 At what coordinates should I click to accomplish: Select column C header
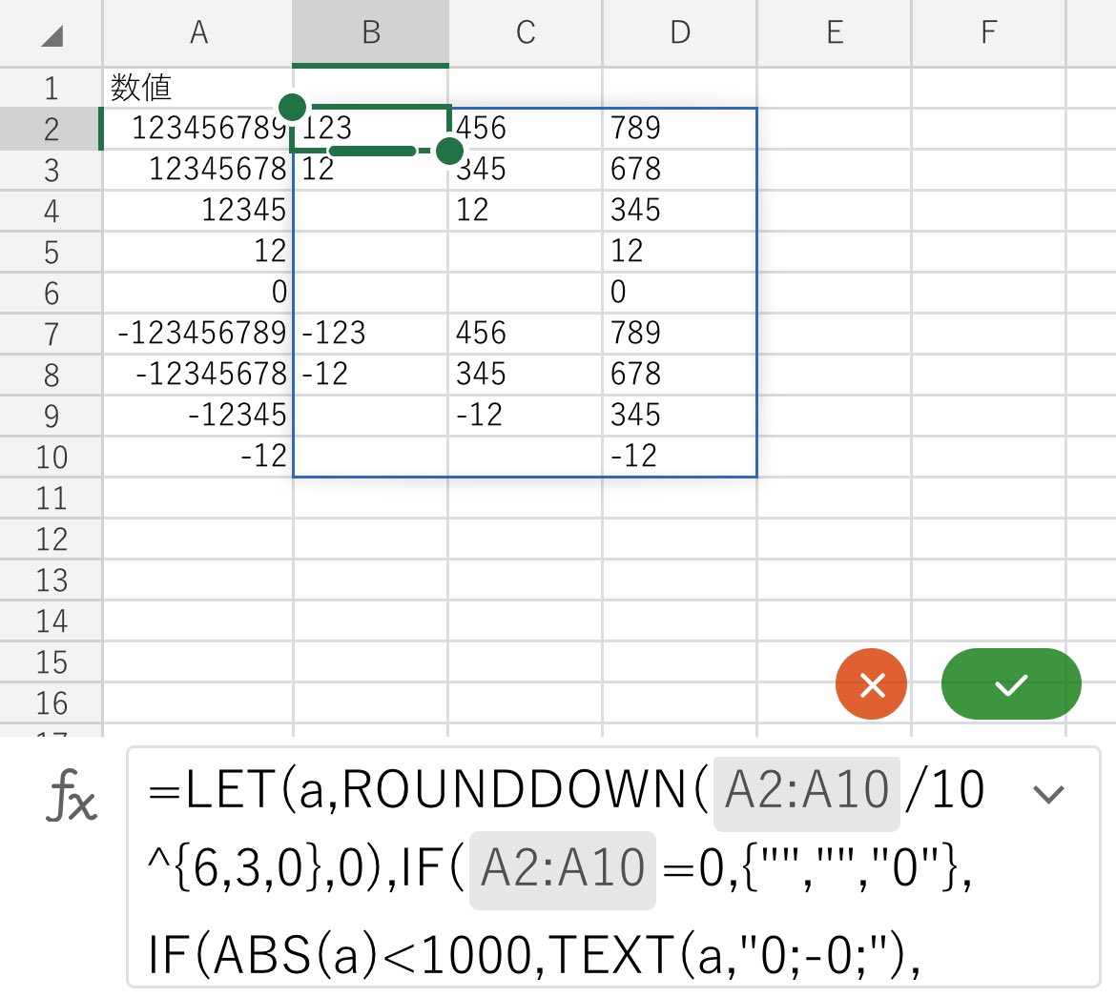tap(526, 32)
